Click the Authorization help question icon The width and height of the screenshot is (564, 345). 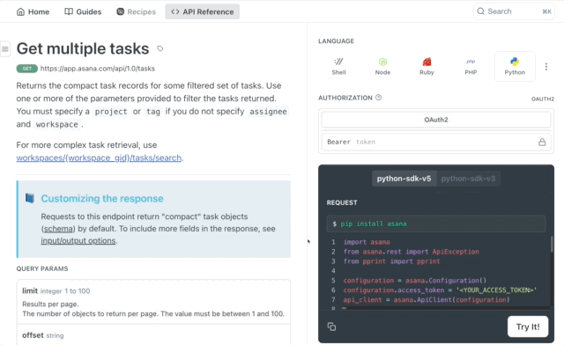point(378,98)
